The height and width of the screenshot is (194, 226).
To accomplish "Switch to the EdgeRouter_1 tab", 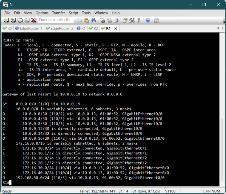I will click(x=28, y=28).
